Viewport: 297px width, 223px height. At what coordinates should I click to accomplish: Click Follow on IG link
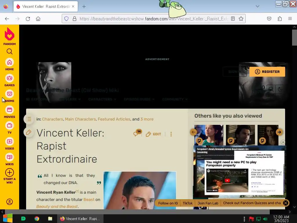click(168, 203)
